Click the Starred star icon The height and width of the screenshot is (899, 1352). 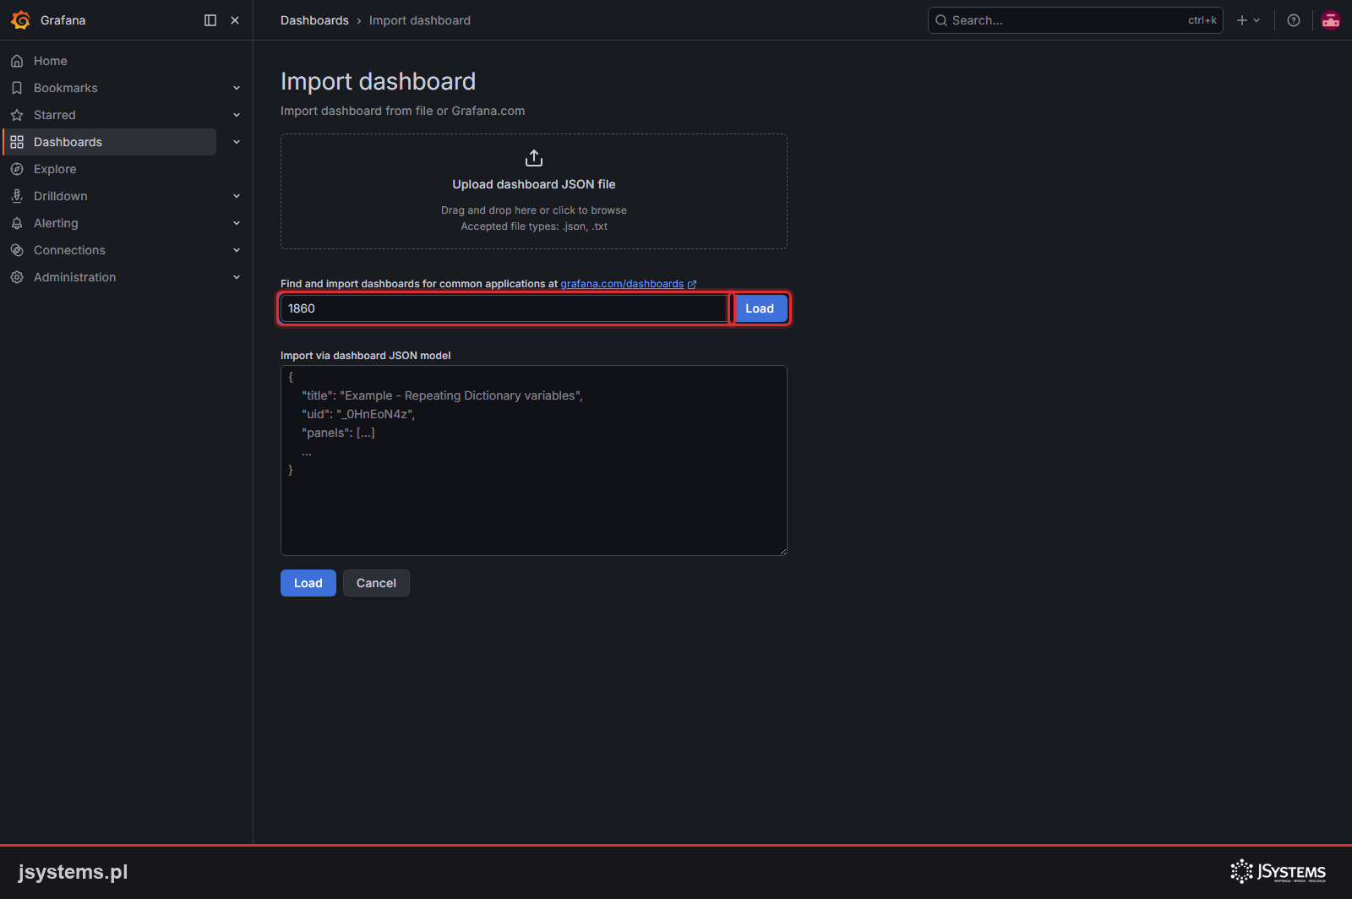click(17, 115)
